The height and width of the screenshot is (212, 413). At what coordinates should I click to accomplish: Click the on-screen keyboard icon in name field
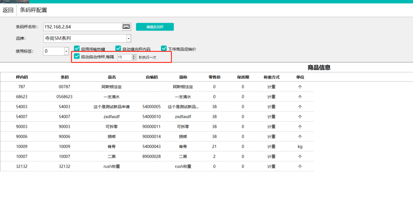click(x=126, y=27)
